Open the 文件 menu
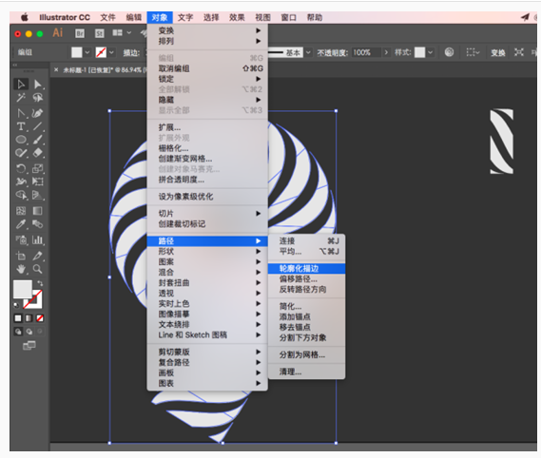This screenshot has width=541, height=458. coord(108,17)
